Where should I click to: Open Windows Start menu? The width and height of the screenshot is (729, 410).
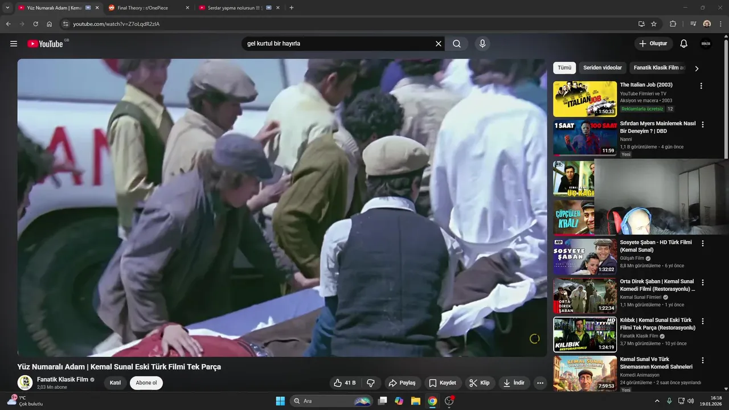tap(280, 401)
